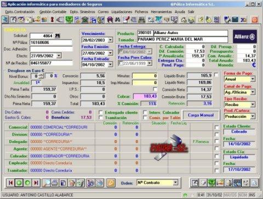Open the Gestión Contable menu
This screenshot has width=263, height=199.
[x=53, y=12]
